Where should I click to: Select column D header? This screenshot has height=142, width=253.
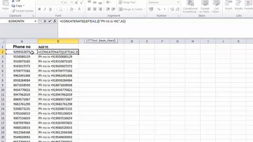[132, 41]
